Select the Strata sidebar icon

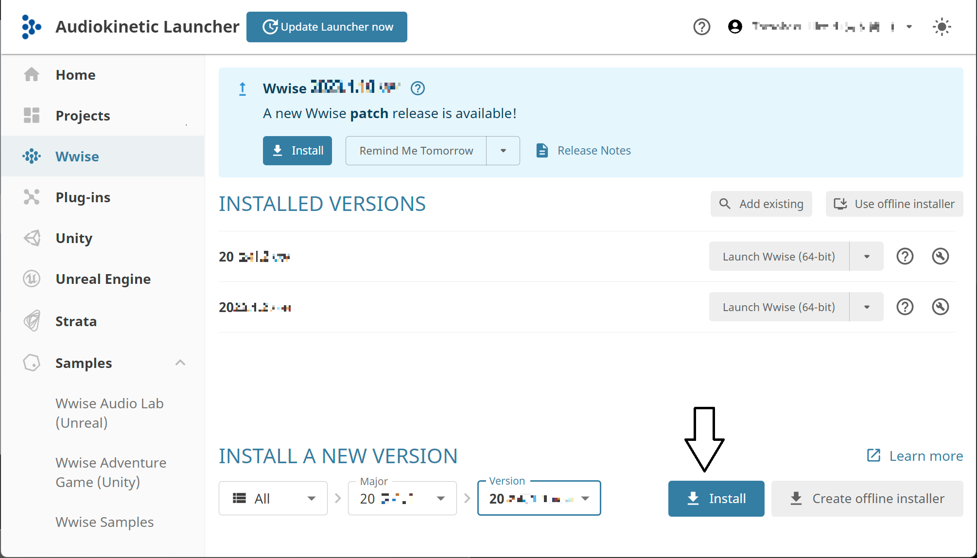(x=31, y=321)
